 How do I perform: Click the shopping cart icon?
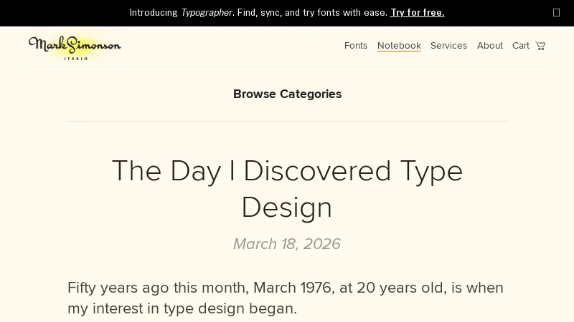pyautogui.click(x=540, y=46)
